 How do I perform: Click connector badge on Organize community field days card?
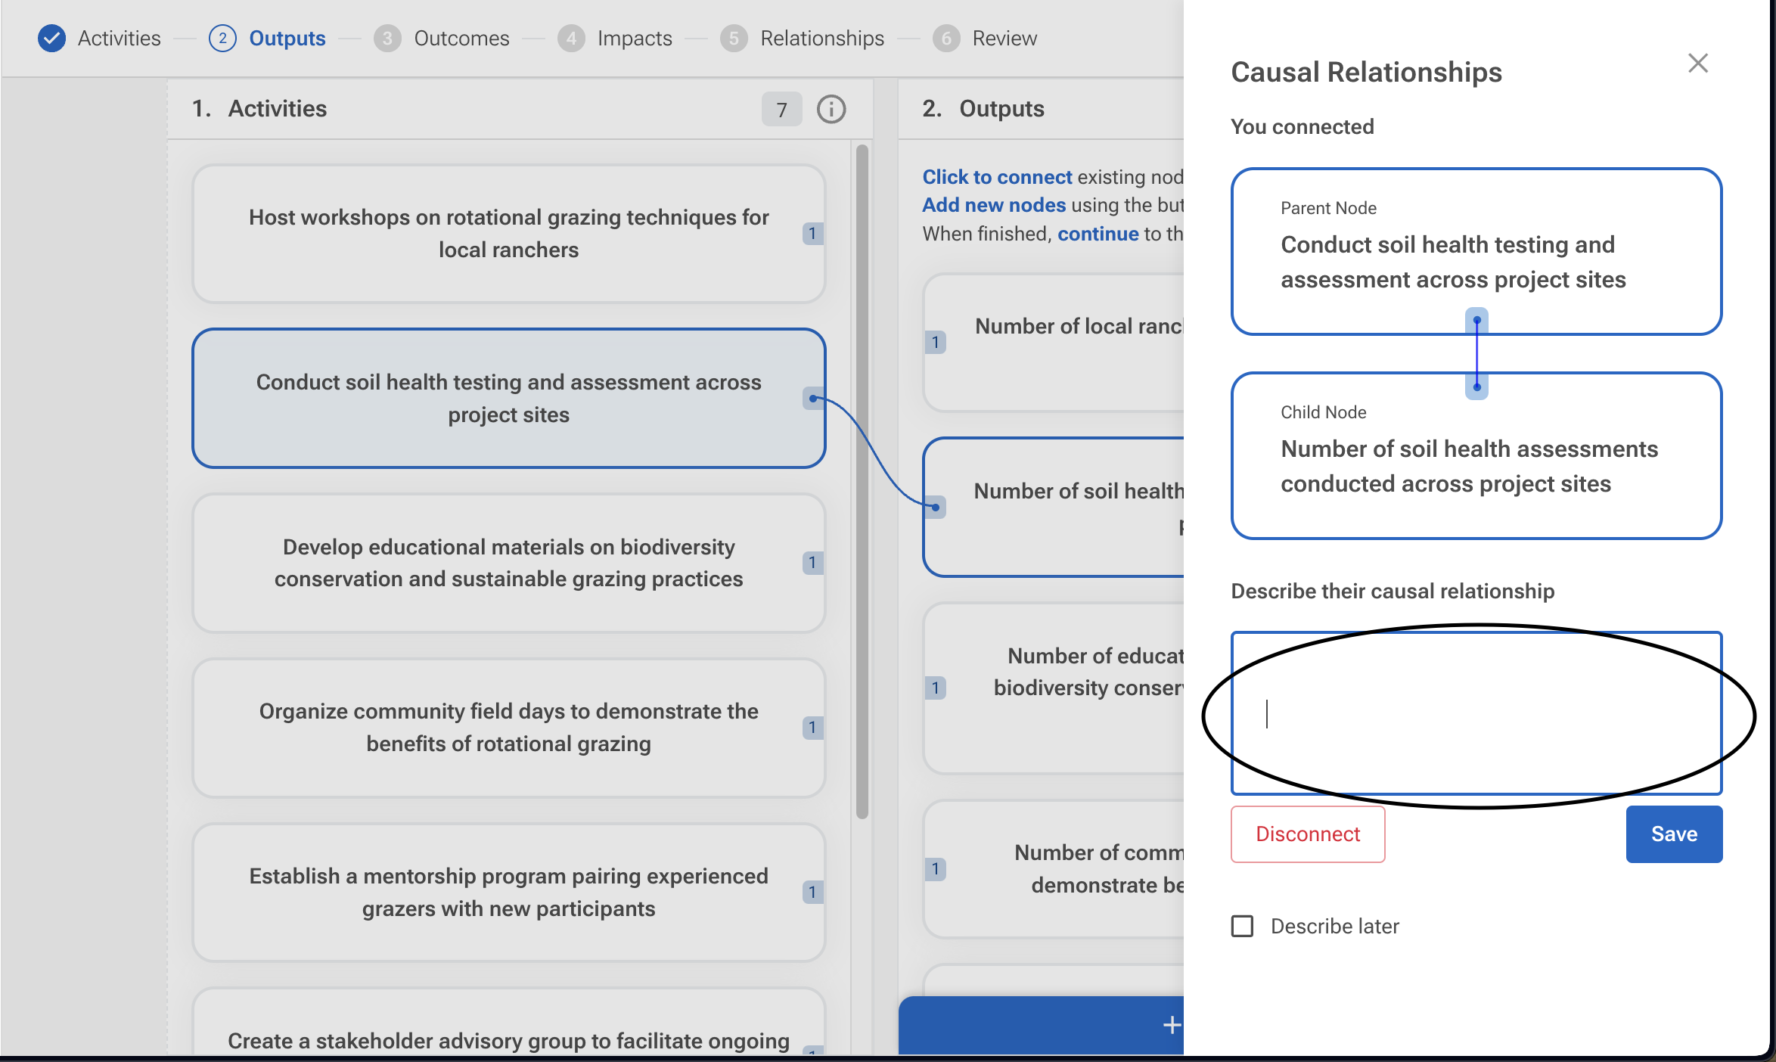(812, 728)
